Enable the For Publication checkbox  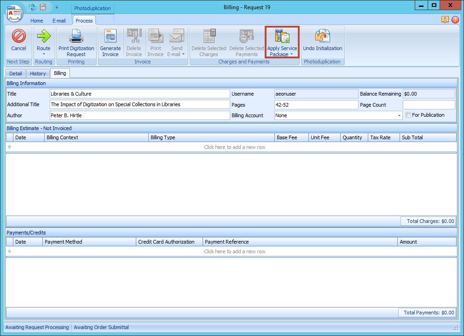(408, 115)
